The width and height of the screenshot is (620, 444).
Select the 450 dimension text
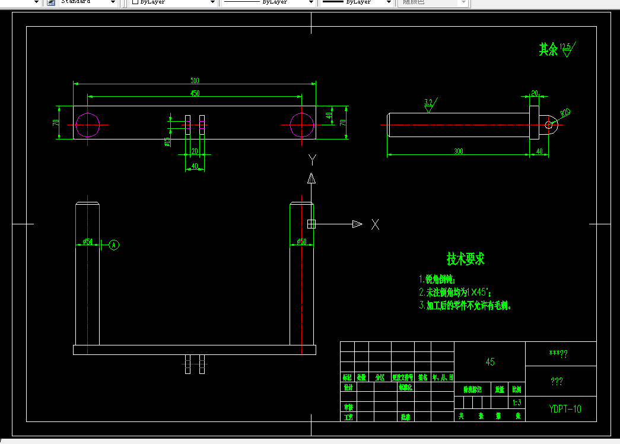(x=195, y=93)
